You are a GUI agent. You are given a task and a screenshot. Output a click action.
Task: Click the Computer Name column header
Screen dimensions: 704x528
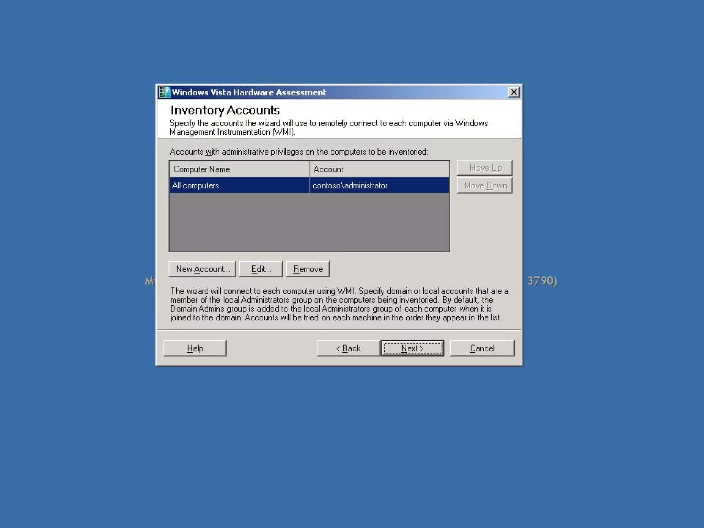click(x=202, y=169)
